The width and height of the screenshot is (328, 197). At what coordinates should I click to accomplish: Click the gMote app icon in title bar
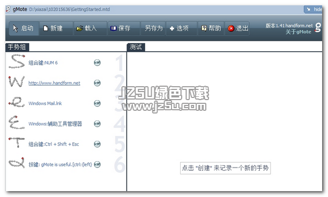point(9,9)
